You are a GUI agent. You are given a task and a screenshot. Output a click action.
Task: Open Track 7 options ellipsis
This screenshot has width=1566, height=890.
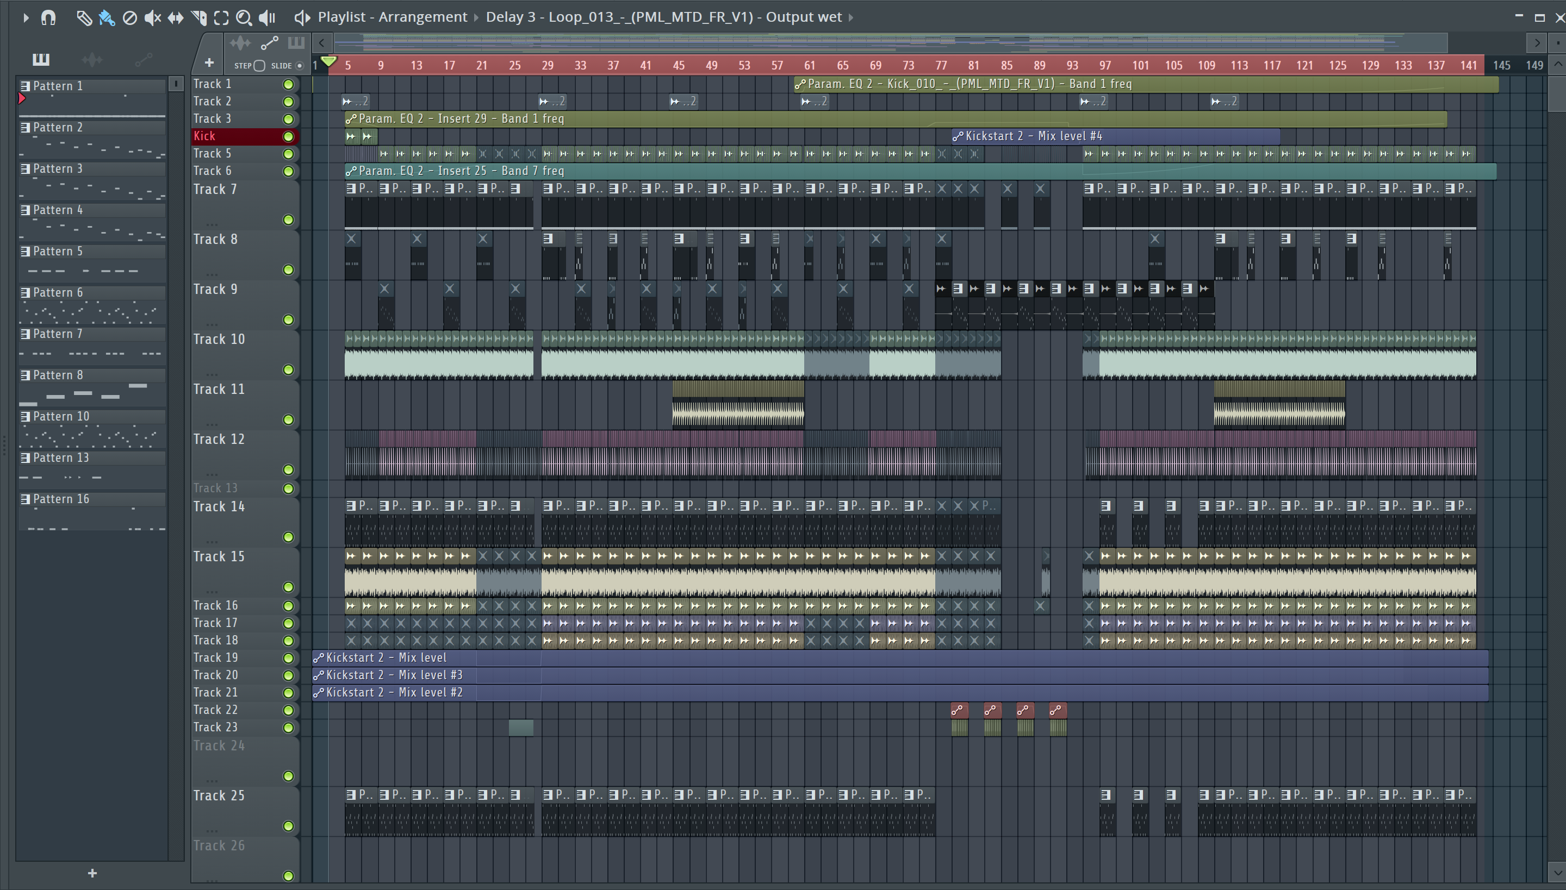212,224
